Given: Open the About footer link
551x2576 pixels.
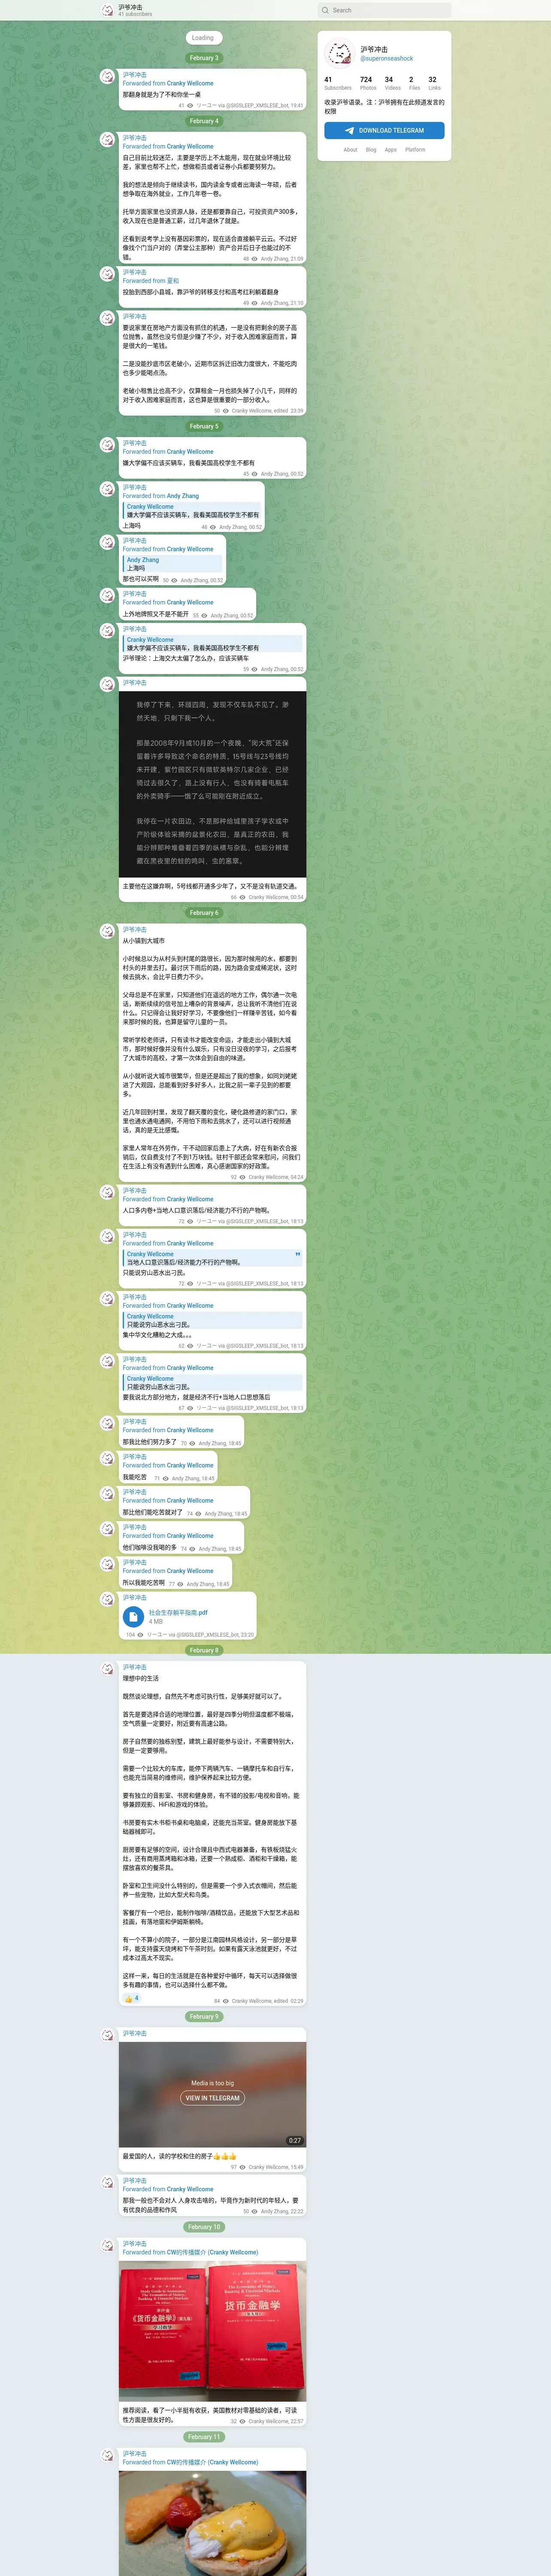Looking at the screenshot, I should (x=350, y=150).
